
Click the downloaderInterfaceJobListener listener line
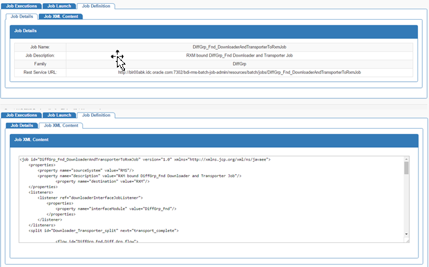(x=90, y=197)
